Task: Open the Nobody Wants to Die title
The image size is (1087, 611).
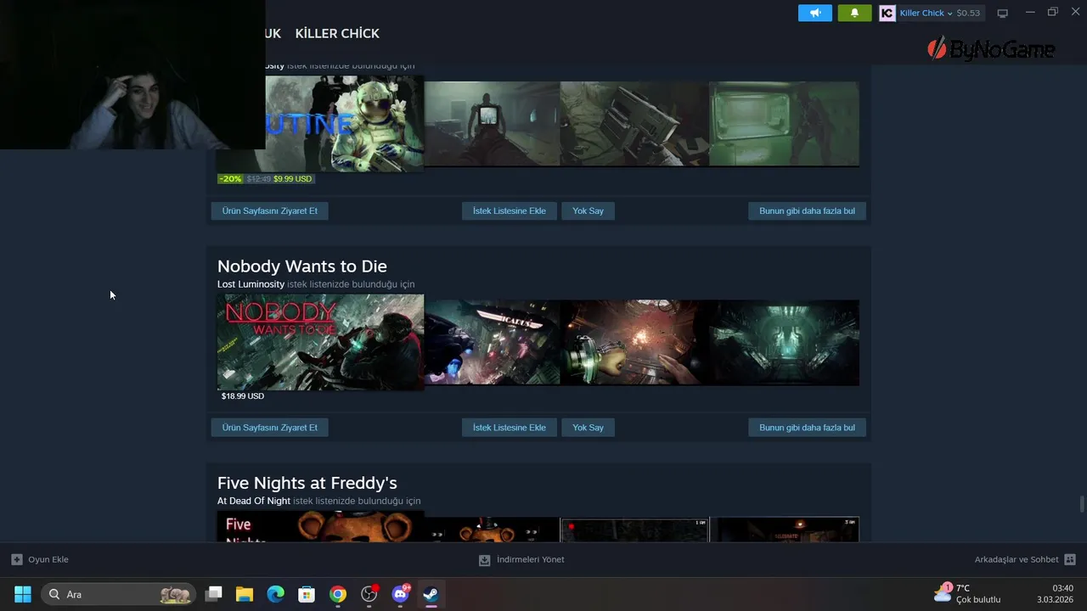Action: point(301,266)
